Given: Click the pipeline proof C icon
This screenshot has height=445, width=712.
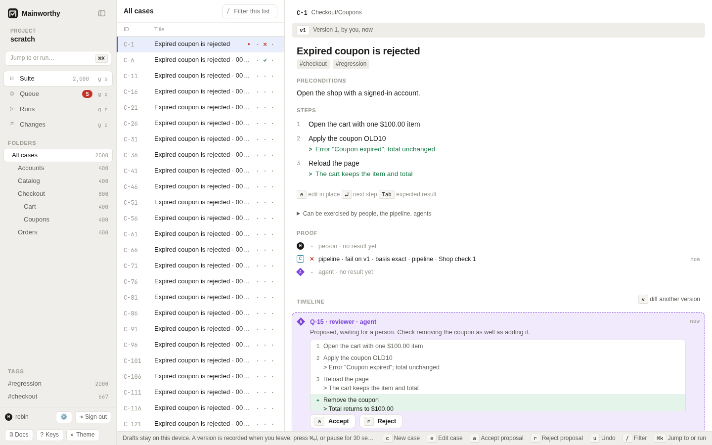Looking at the screenshot, I should pyautogui.click(x=300, y=259).
